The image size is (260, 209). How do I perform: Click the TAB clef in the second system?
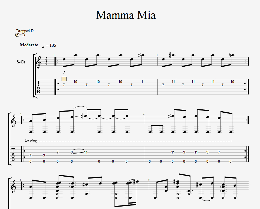tap(13, 154)
